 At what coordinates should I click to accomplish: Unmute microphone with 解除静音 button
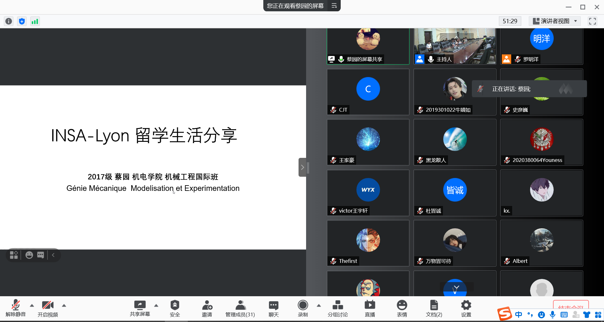tap(15, 308)
